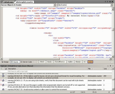
Task: Click the loggedintemplate tag in code
Action: (35, 23)
